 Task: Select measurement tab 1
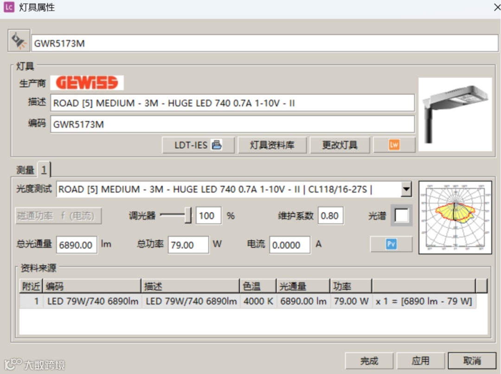(x=44, y=170)
